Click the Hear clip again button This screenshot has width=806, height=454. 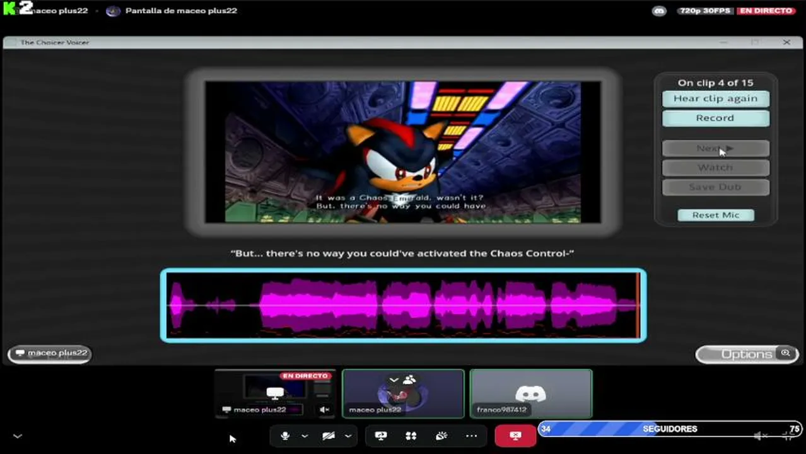tap(715, 98)
